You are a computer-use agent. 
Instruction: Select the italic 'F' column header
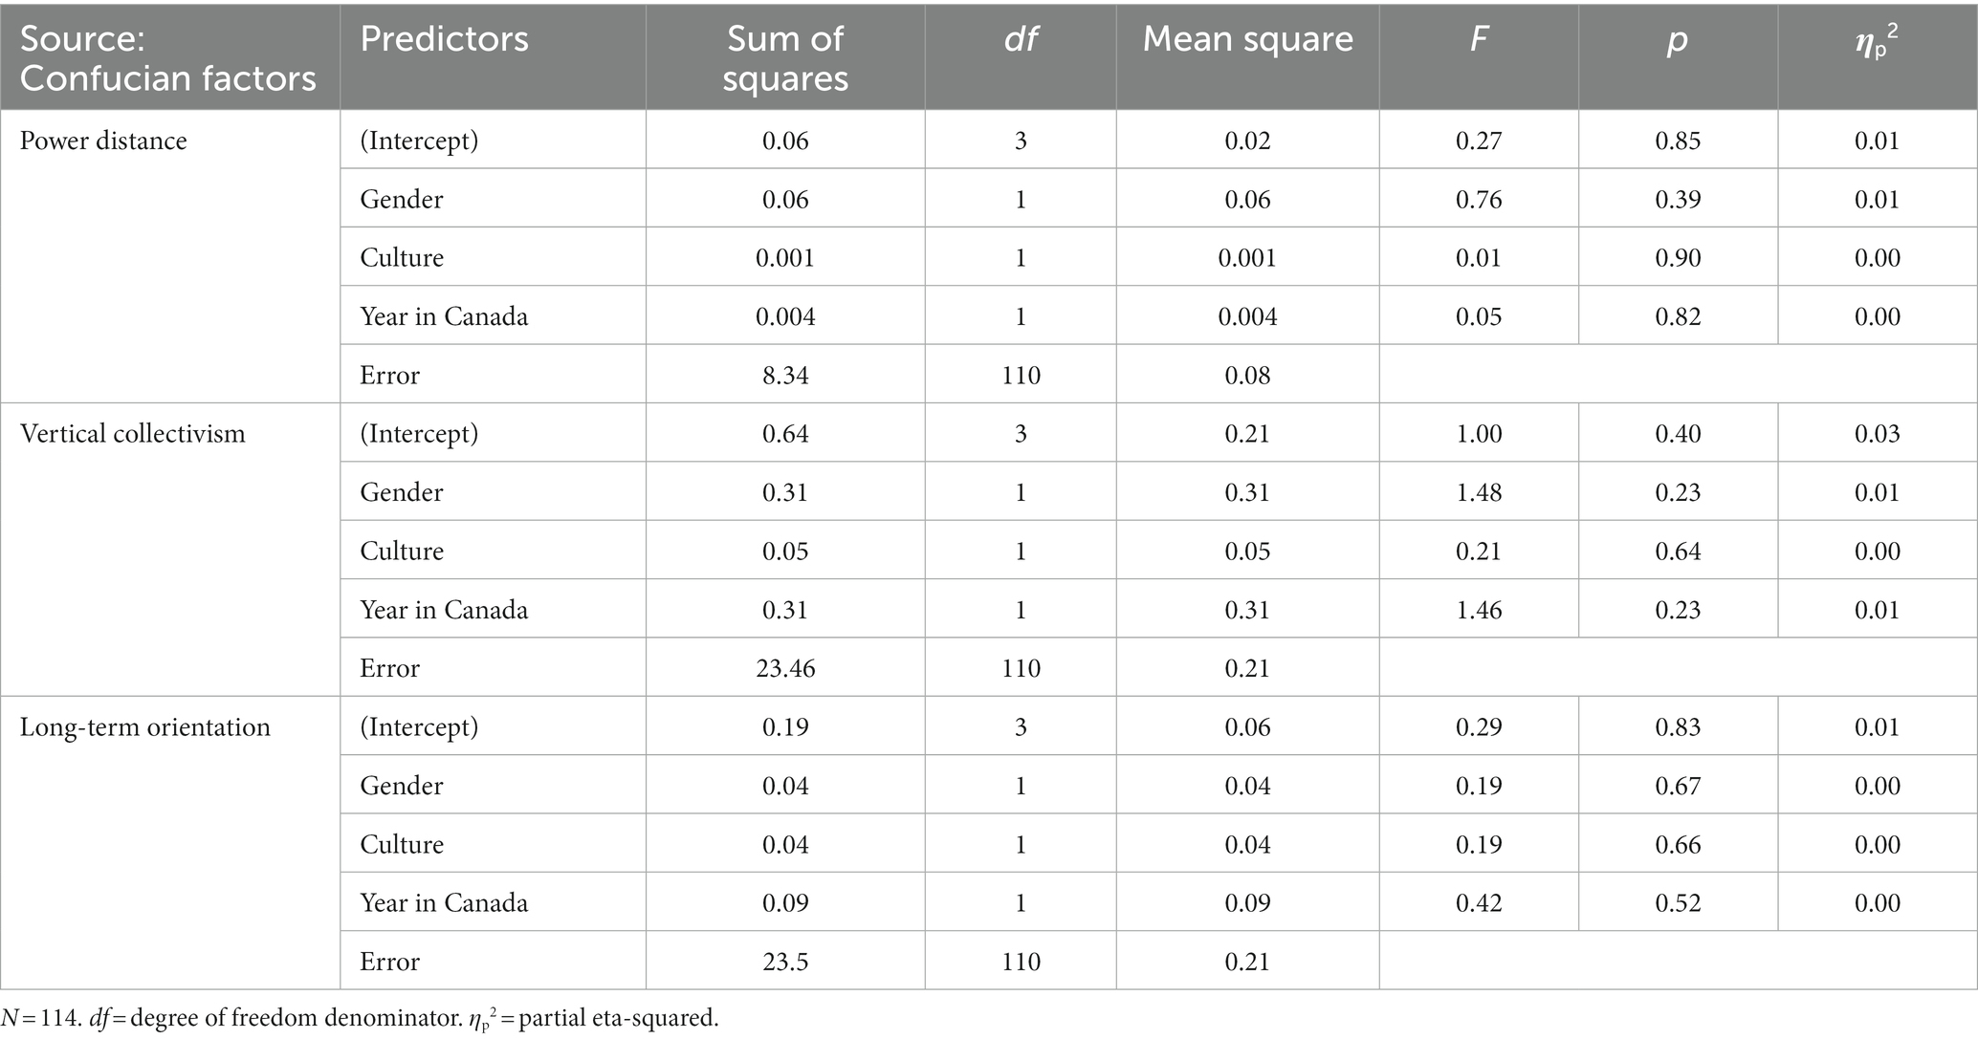point(1479,39)
